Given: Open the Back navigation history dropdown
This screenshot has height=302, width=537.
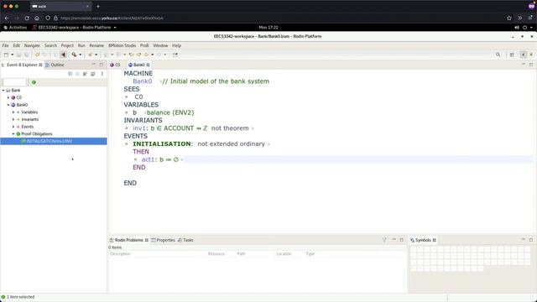Looking at the screenshot, I should 153,55.
